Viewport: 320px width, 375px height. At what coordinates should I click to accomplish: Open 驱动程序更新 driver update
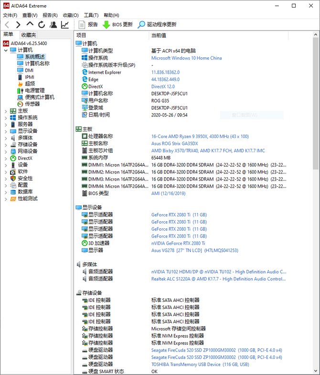157,25
